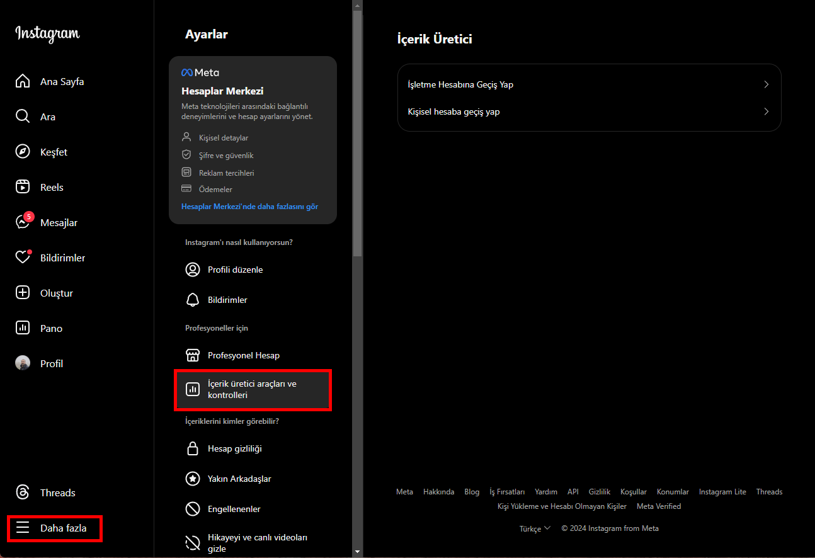
Task: Open Ana Sayfa home icon
Action: (x=23, y=81)
